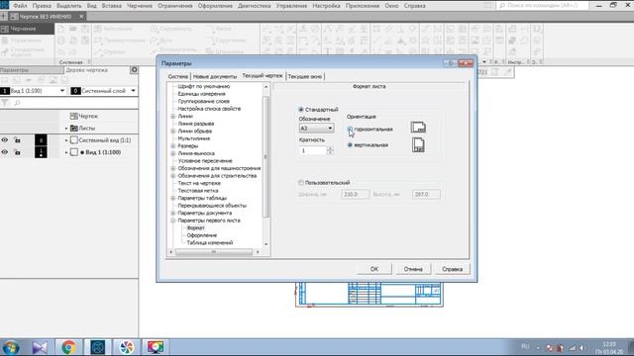Select the horizontal orientation radio button
Screen dimensions: 634x356
click(x=350, y=130)
